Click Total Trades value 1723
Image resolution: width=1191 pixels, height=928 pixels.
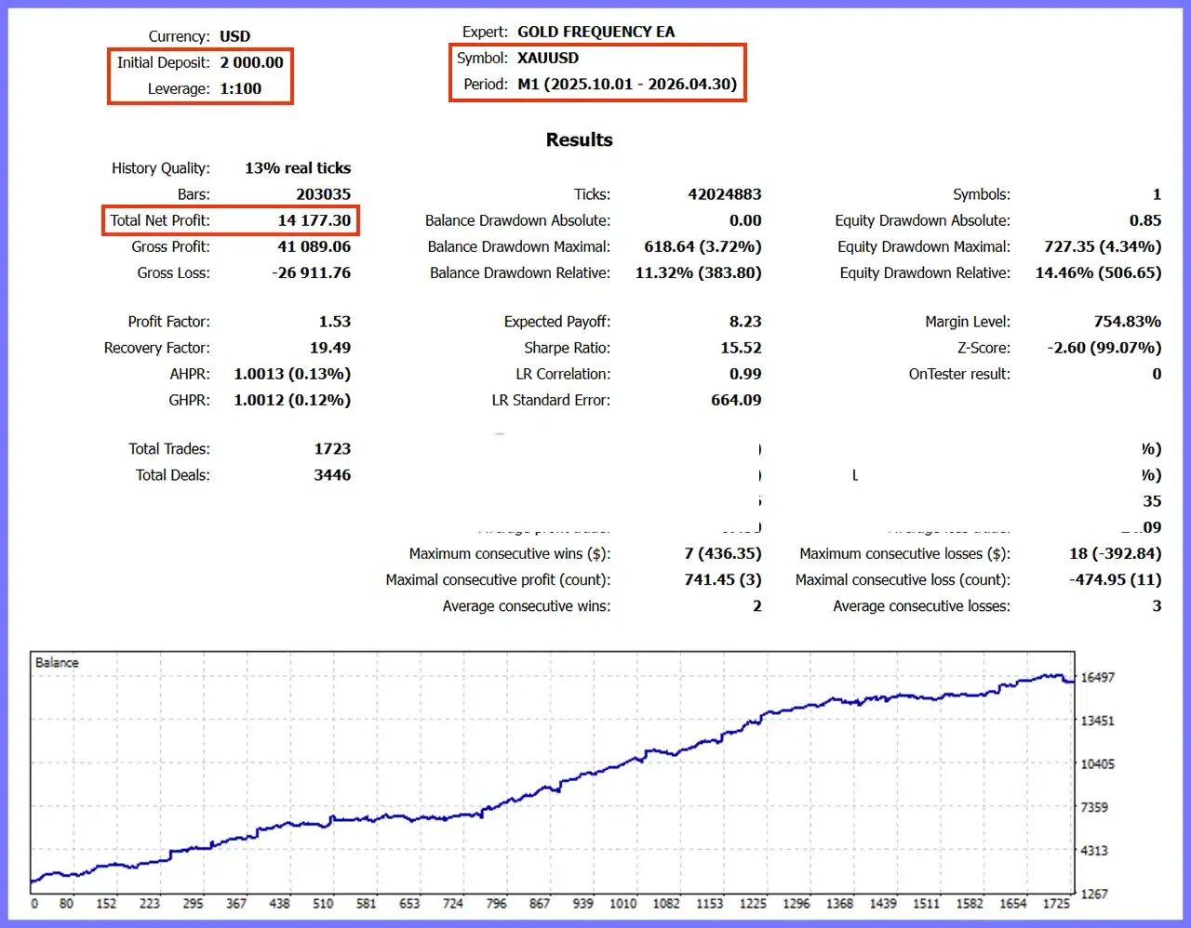332,449
